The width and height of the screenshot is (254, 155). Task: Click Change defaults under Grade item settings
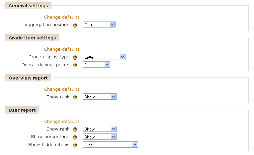click(x=62, y=49)
